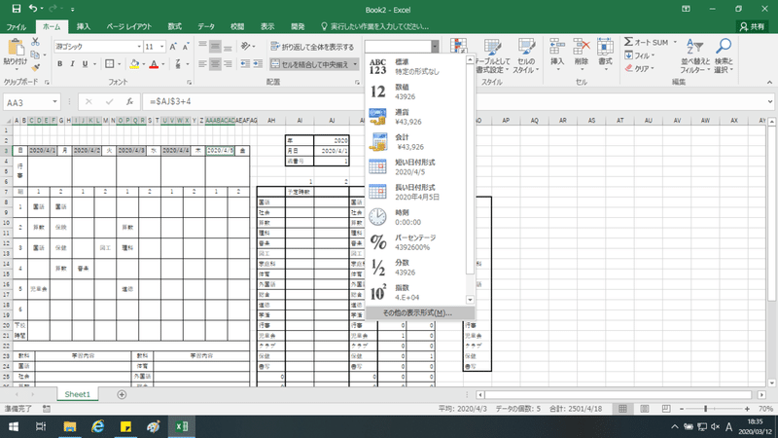Choose the short date format 2020/4/5
The image size is (778, 438).
[416, 166]
